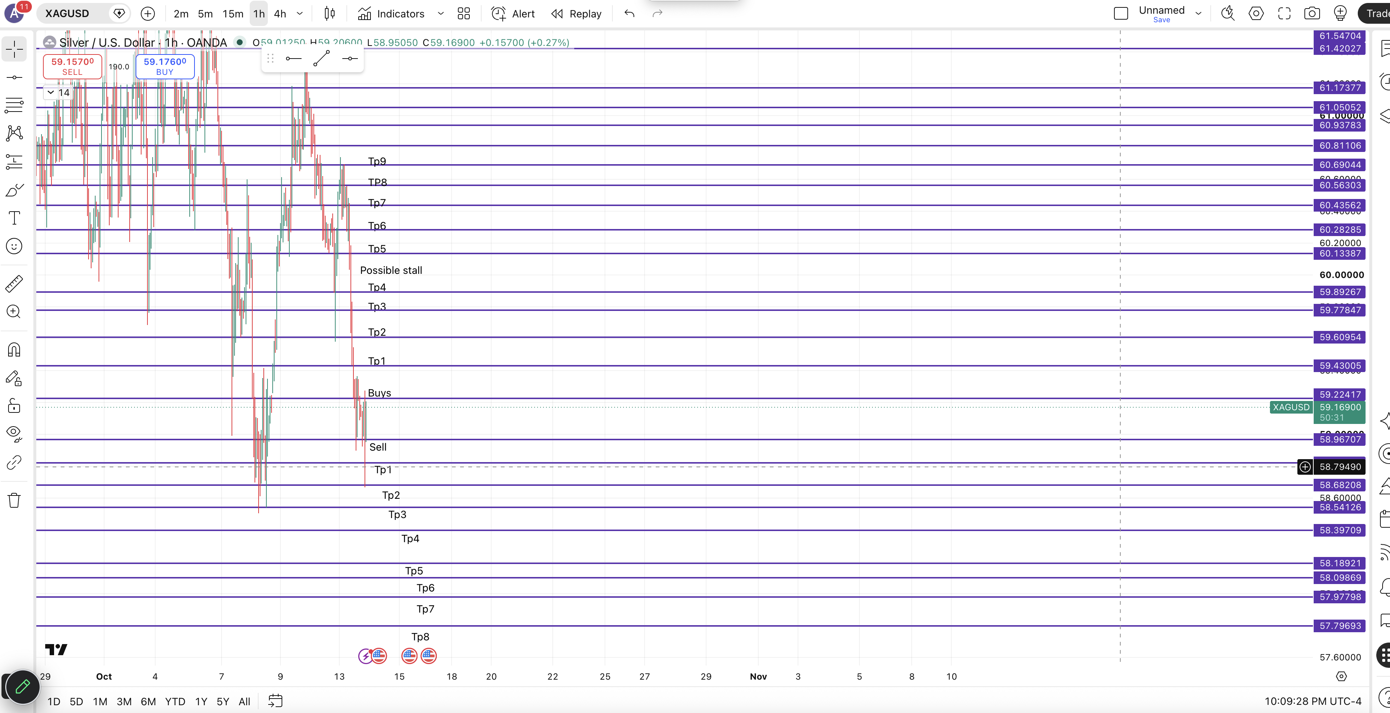Open the Indicators menu
The height and width of the screenshot is (713, 1390).
(391, 13)
